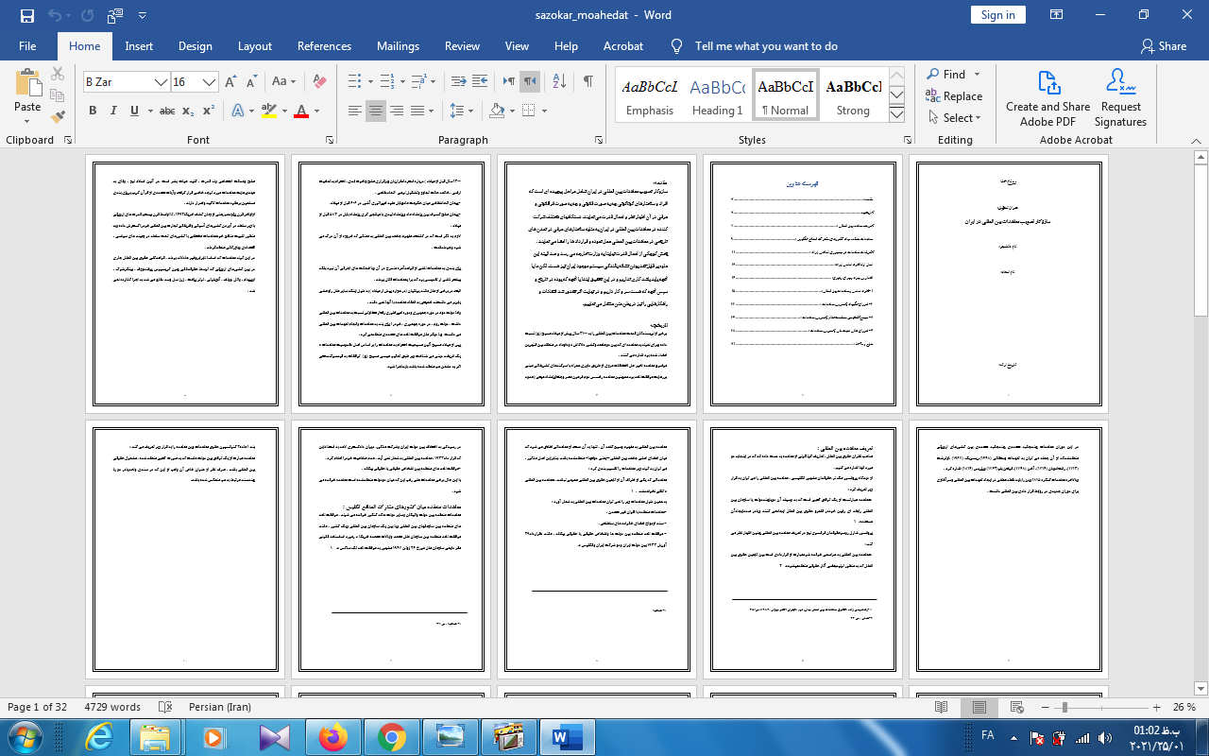Click Request Signatures icon
Image resolution: width=1209 pixels, height=756 pixels.
[1120, 98]
